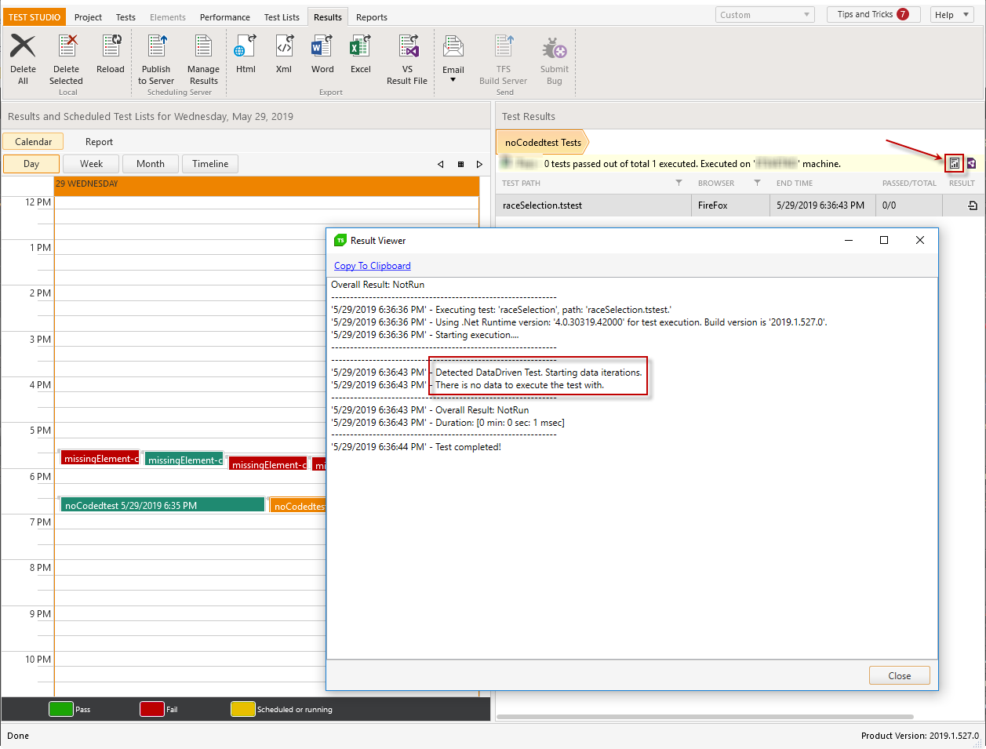Viewport: 986px width, 749px height.
Task: Export results to Html
Action: pyautogui.click(x=246, y=47)
